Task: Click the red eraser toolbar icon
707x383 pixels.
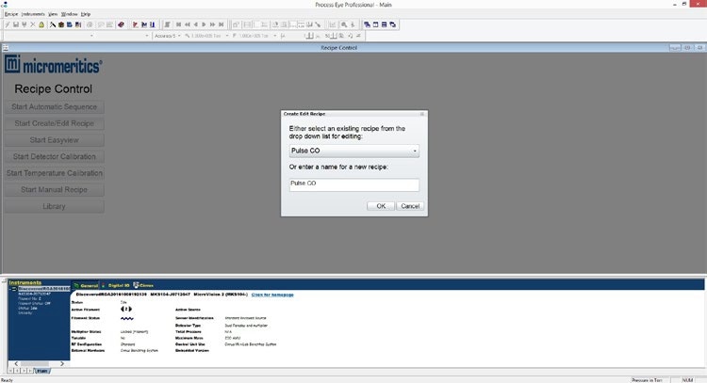Action: click(x=121, y=24)
